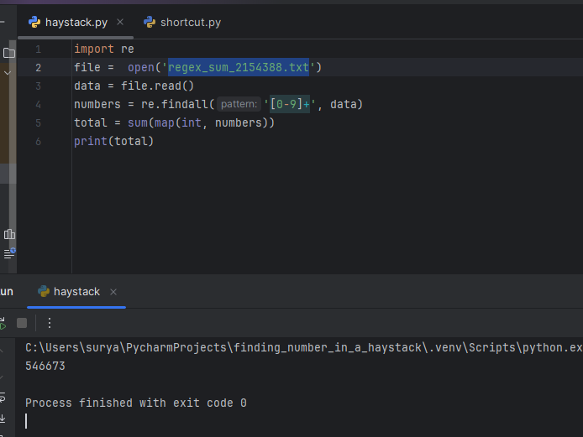Click the console caret on the last line
The width and height of the screenshot is (583, 437).
[26, 421]
